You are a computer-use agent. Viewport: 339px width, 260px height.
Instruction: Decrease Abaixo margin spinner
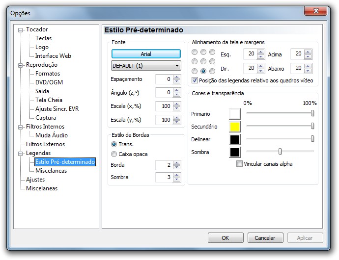pos(308,71)
